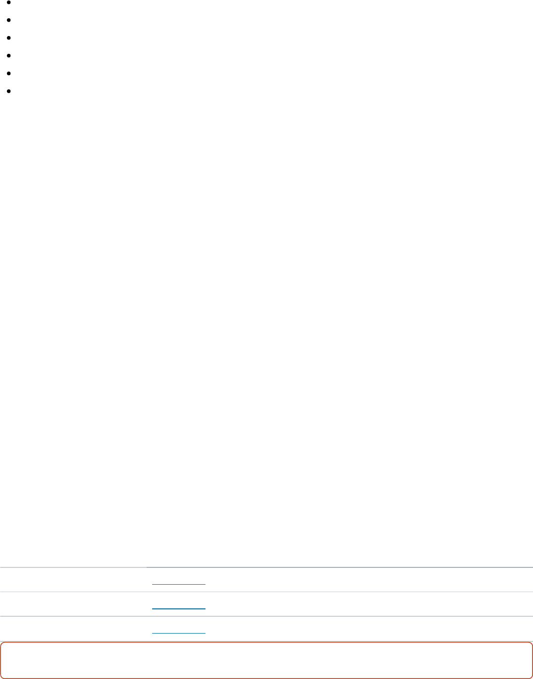The image size is (533, 679).
Task: Open the first underlined link in the table
Action: [x=178, y=584]
